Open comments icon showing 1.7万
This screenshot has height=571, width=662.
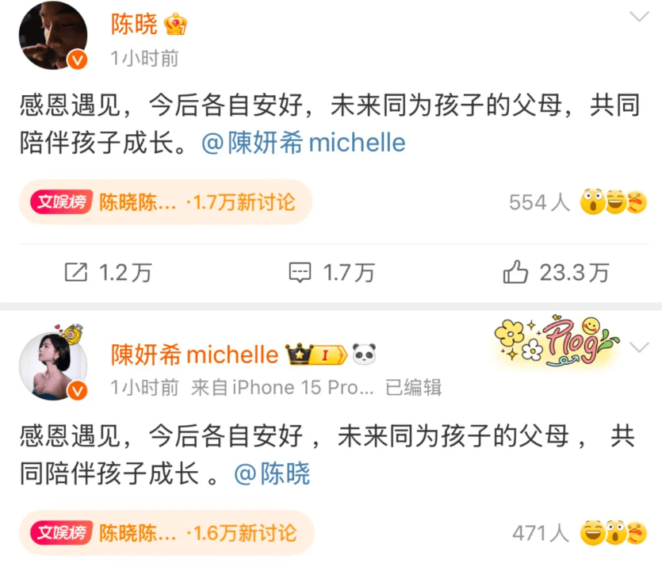[x=300, y=272]
